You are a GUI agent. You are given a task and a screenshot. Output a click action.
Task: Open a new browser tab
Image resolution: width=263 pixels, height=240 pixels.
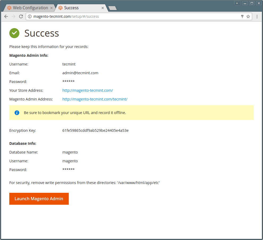tap(113, 8)
